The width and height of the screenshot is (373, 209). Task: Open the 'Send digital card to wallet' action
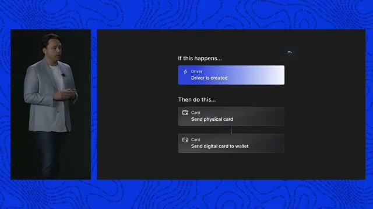point(231,143)
